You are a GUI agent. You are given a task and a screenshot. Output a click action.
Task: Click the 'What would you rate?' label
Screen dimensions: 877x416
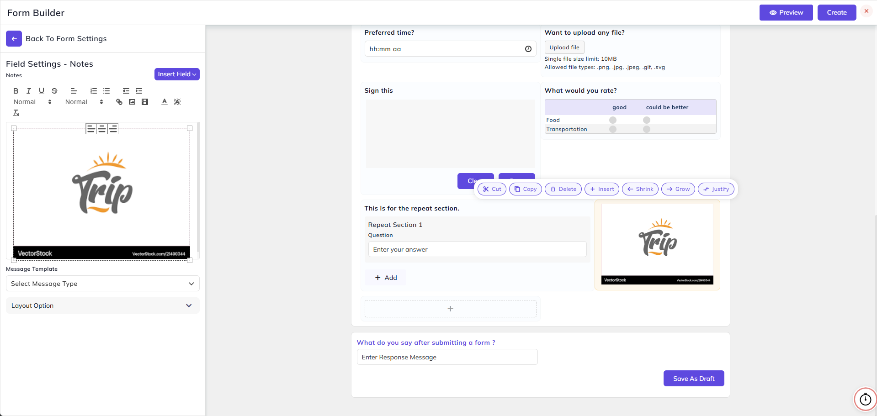(581, 91)
